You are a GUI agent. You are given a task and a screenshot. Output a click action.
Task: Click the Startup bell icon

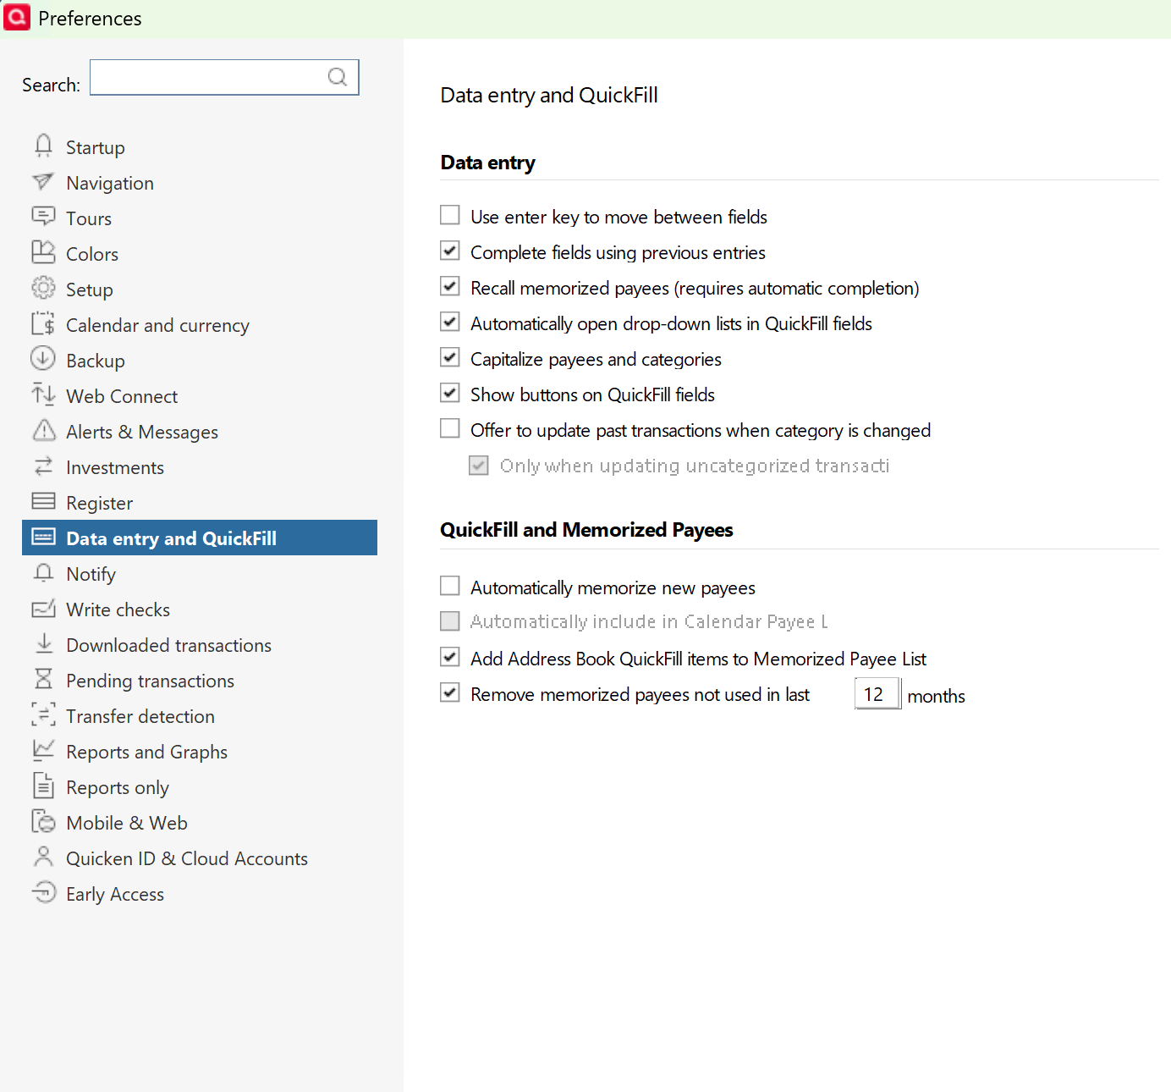tap(43, 146)
